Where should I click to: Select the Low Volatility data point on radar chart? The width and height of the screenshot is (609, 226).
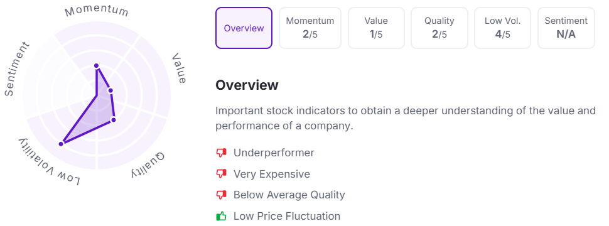[61, 144]
